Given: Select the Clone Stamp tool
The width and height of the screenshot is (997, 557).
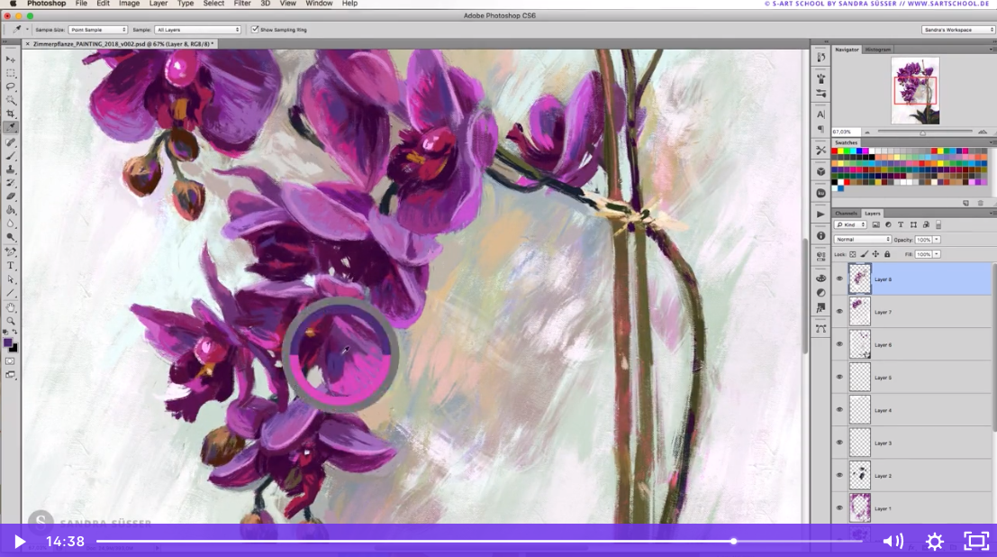Looking at the screenshot, I should pos(11,169).
